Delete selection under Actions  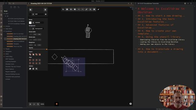click(x=33, y=69)
